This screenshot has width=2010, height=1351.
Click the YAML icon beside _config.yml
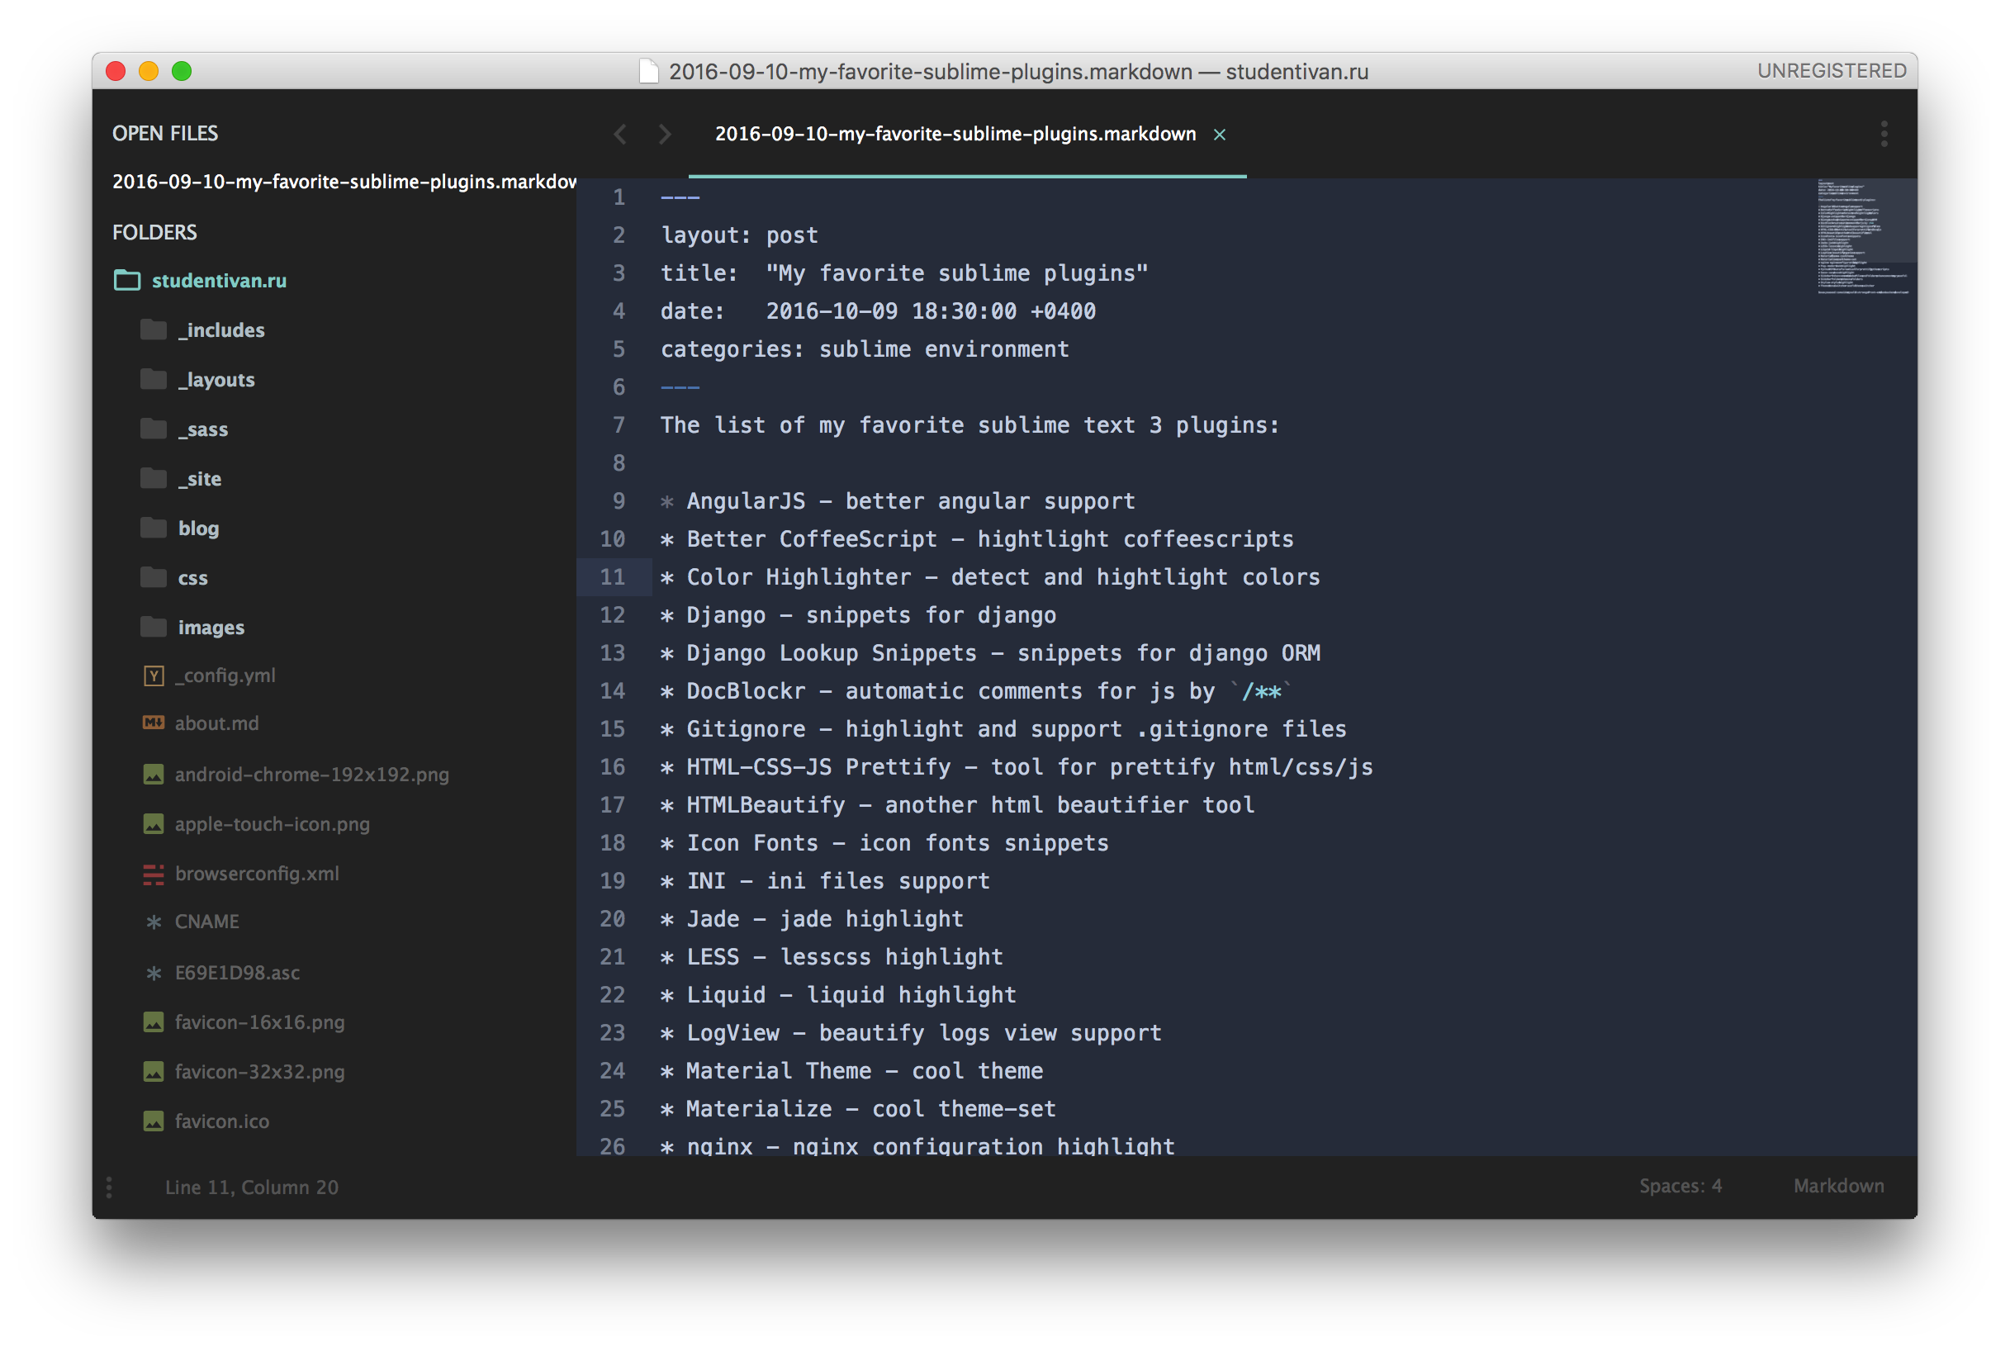(x=154, y=675)
